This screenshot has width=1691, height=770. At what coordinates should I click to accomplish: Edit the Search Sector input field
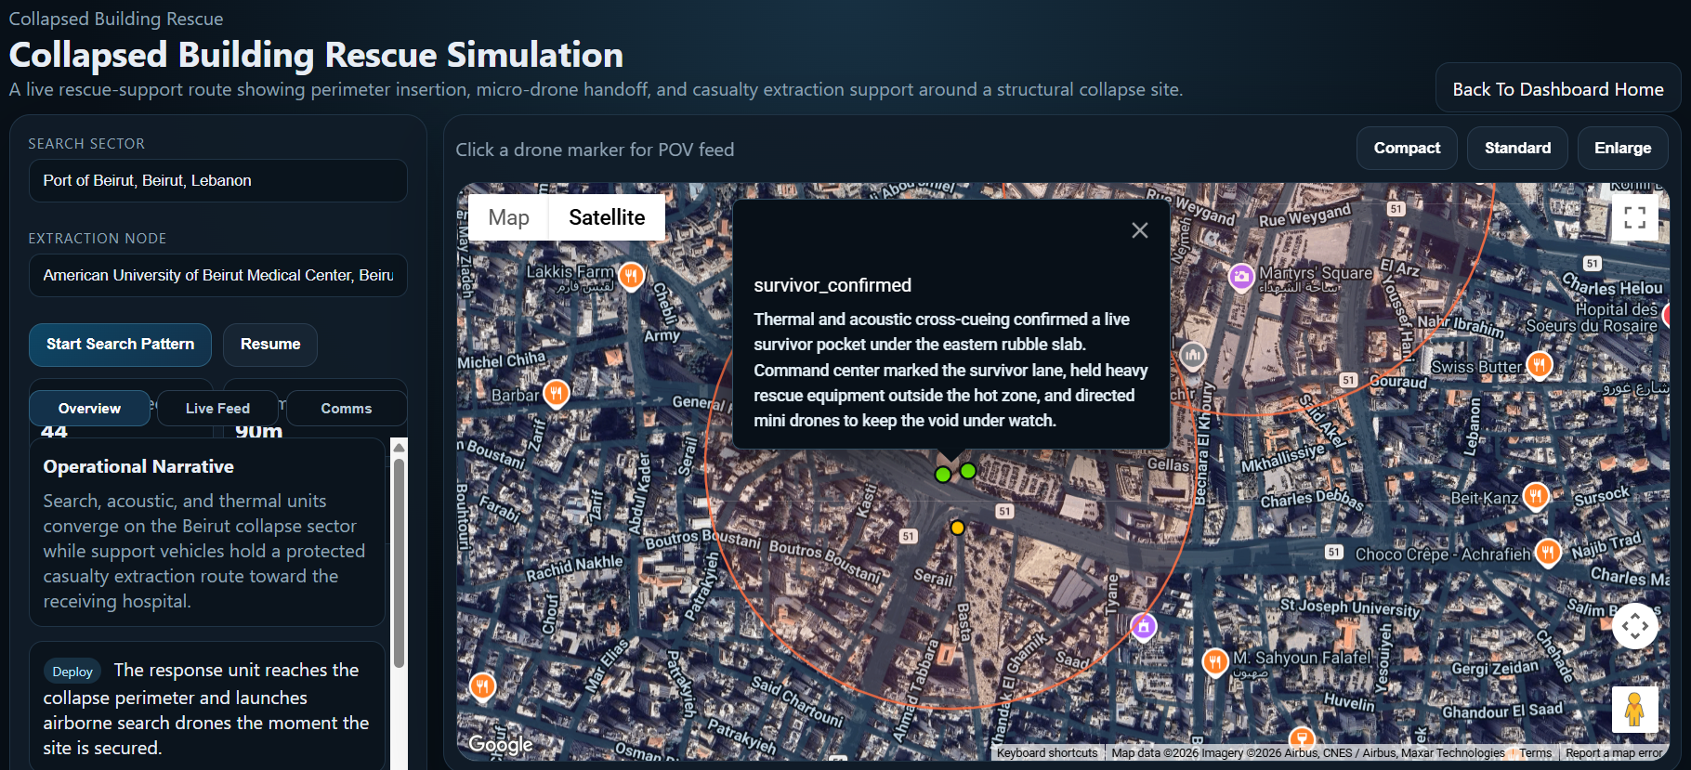click(x=217, y=180)
